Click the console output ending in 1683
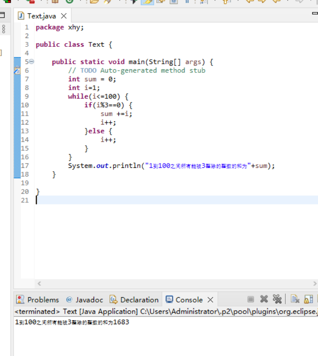This screenshot has height=356, width=318. (72, 322)
